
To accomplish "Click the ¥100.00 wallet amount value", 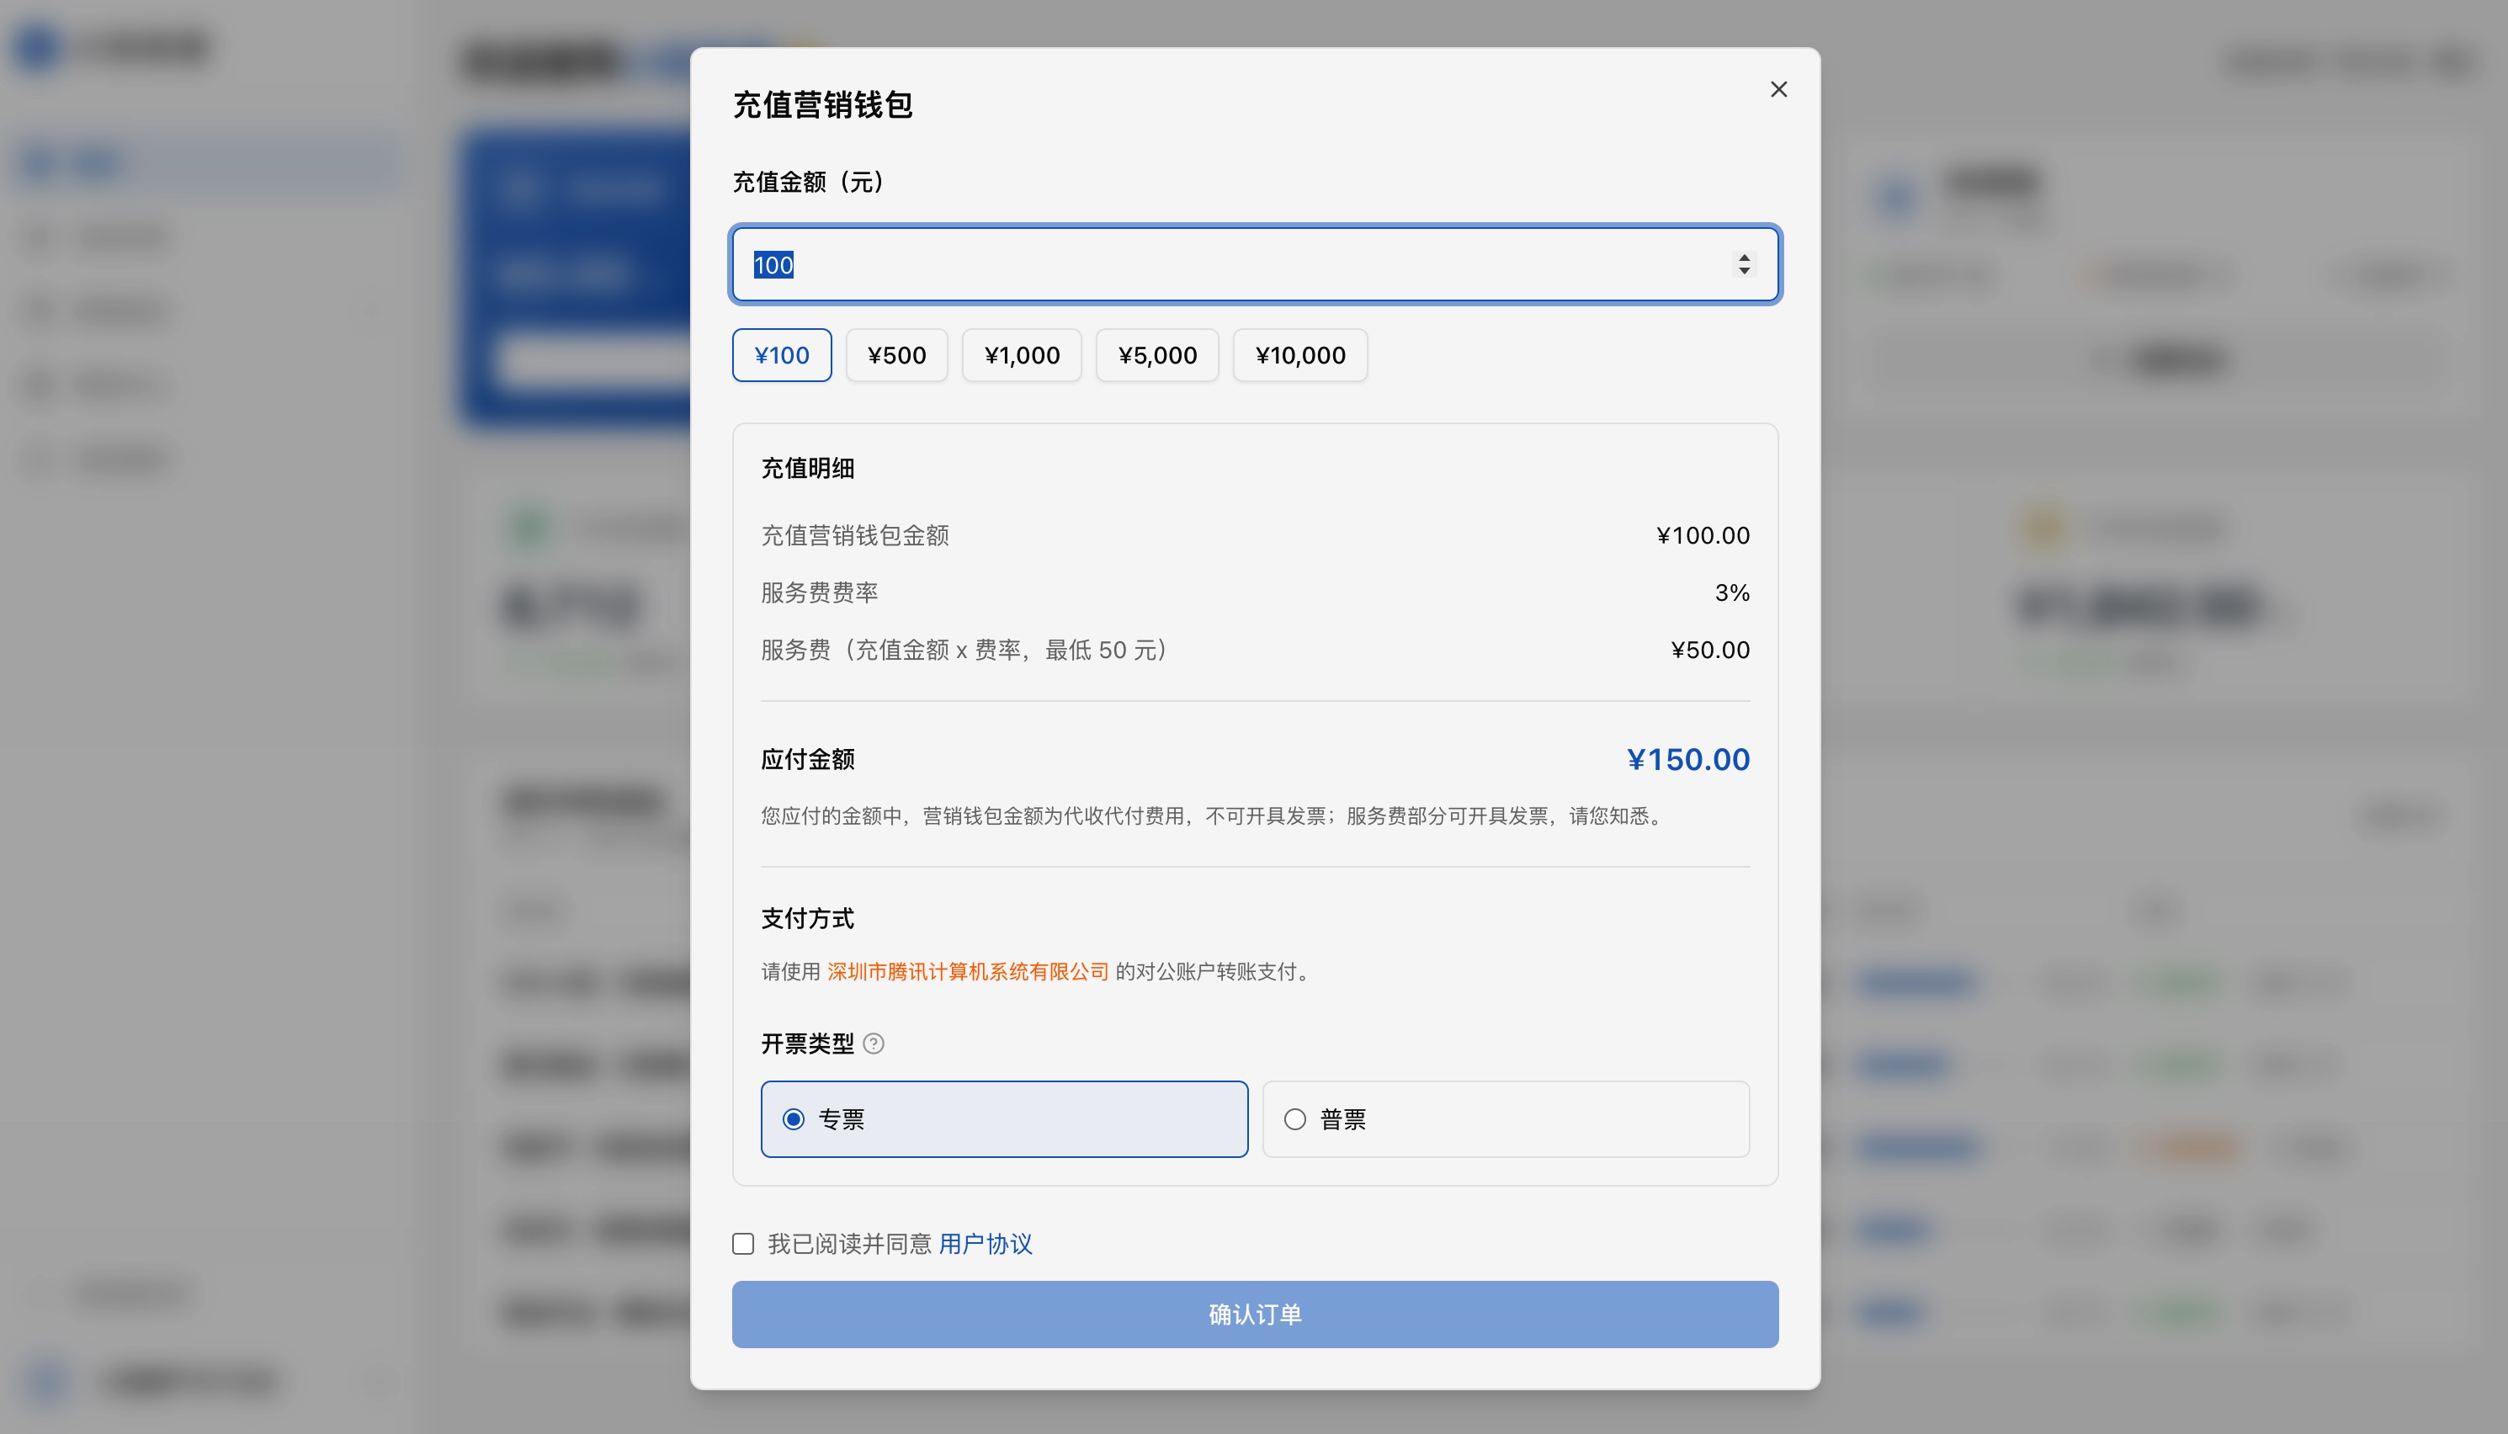I will (x=1703, y=536).
